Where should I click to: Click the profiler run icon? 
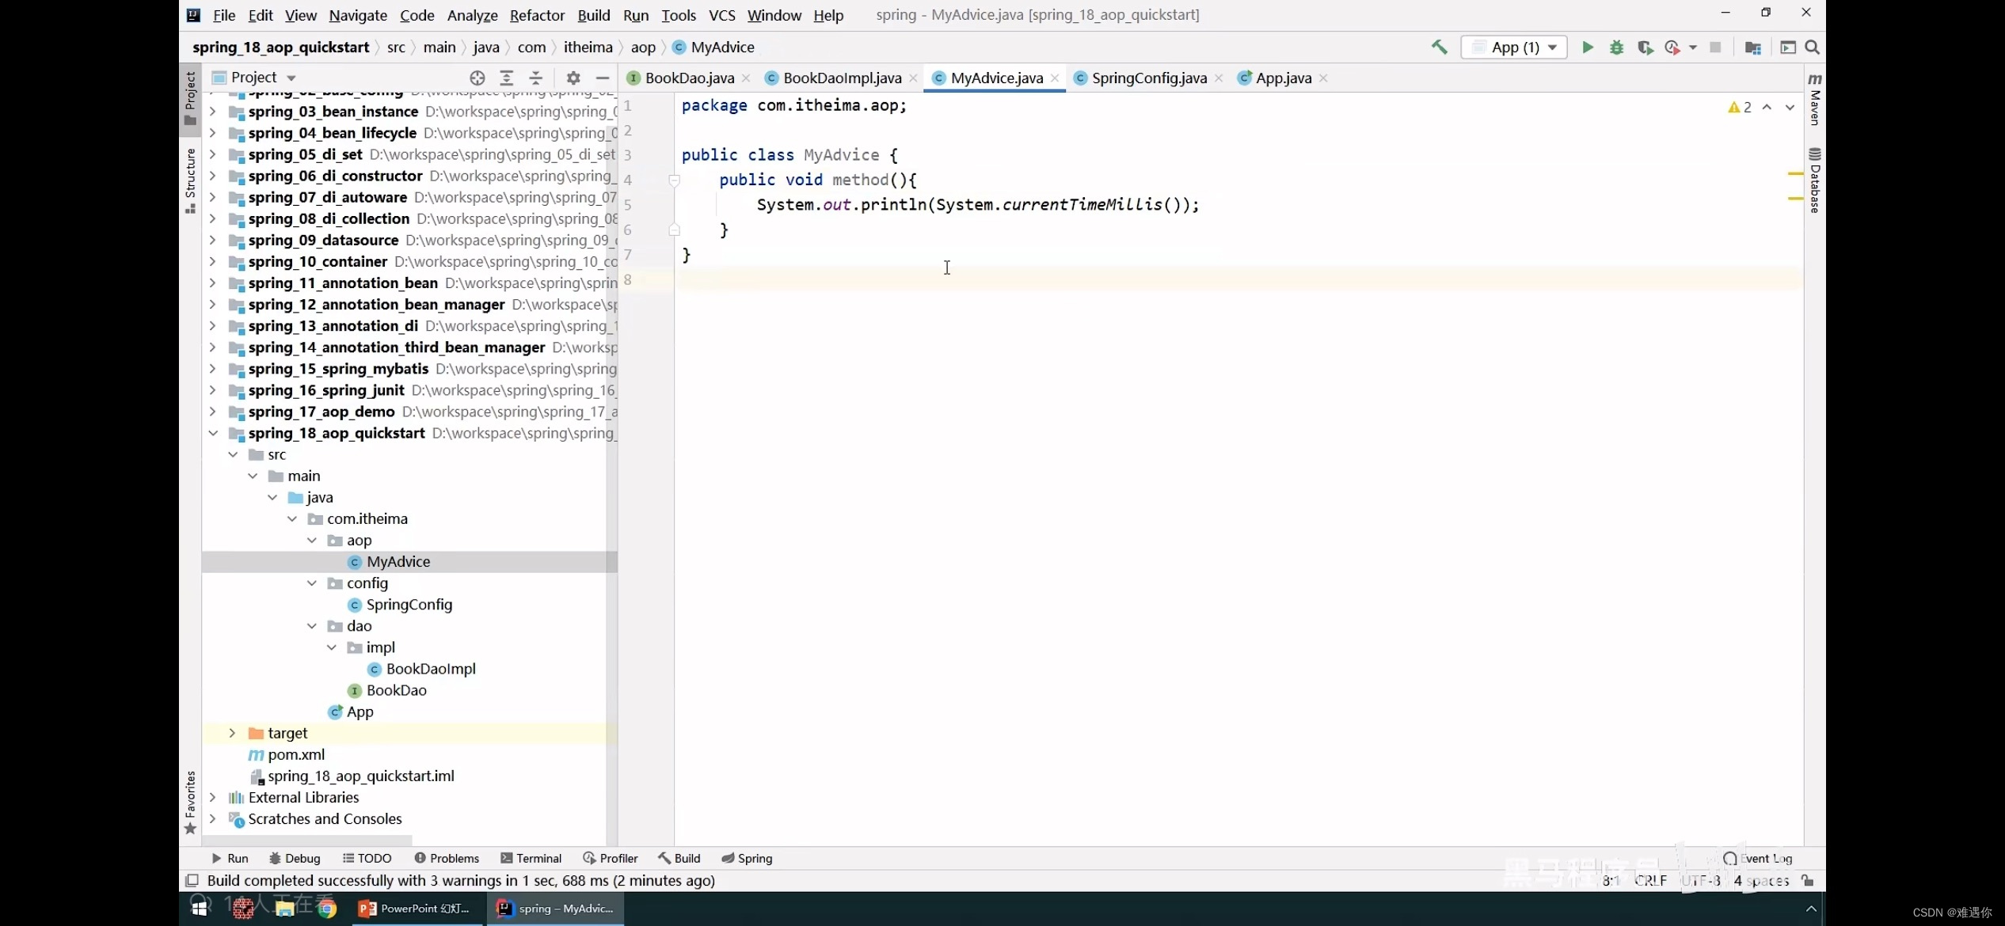point(1672,47)
